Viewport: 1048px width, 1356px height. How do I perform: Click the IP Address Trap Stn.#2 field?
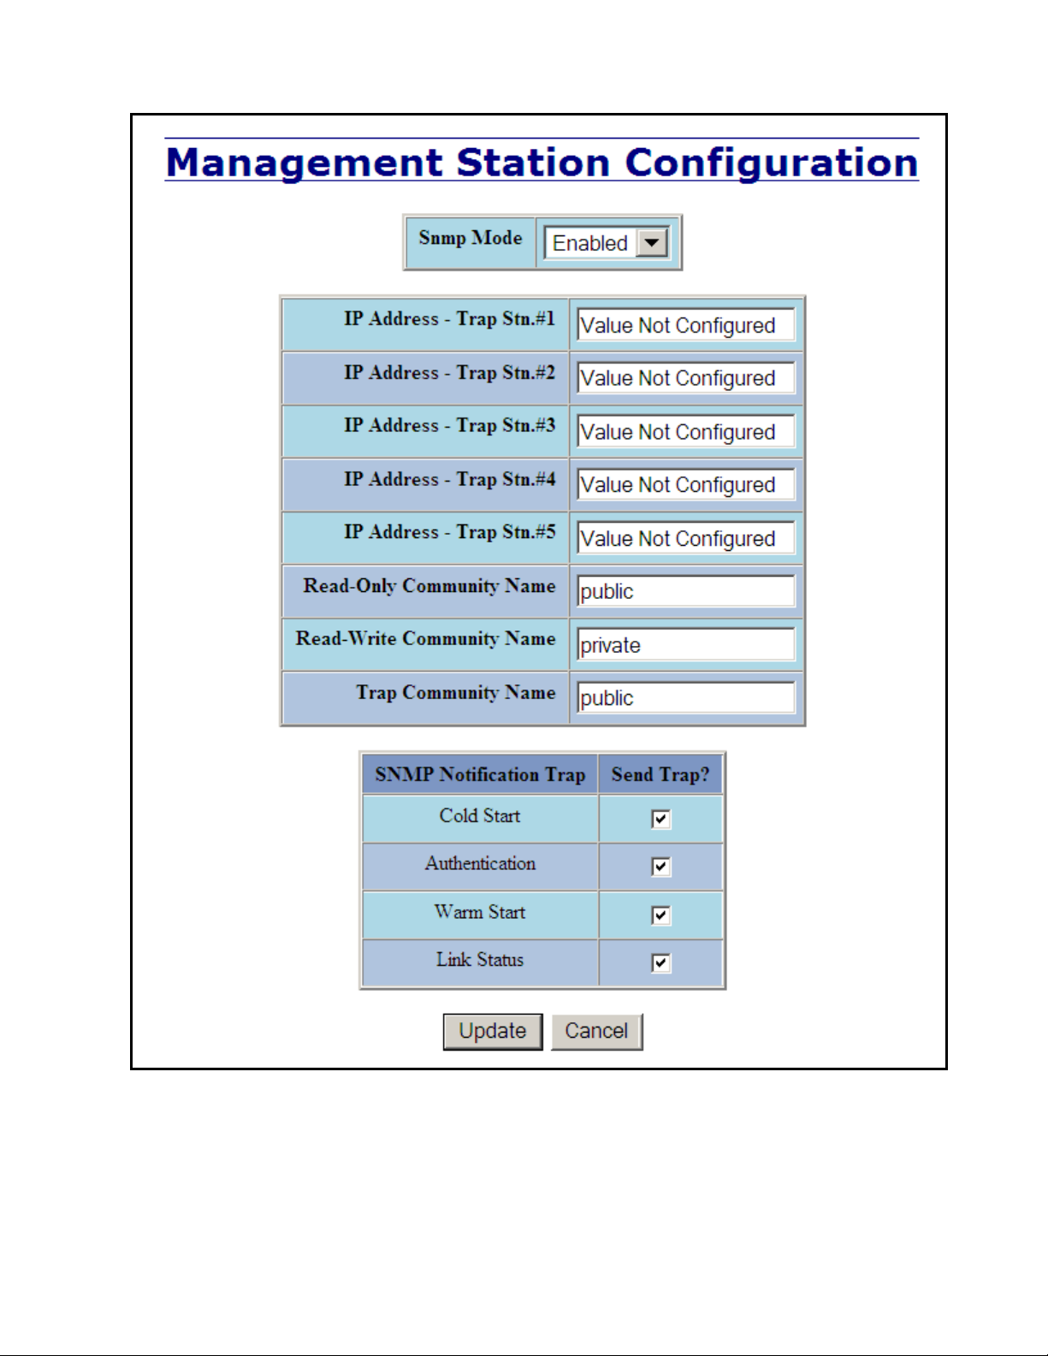click(x=685, y=378)
